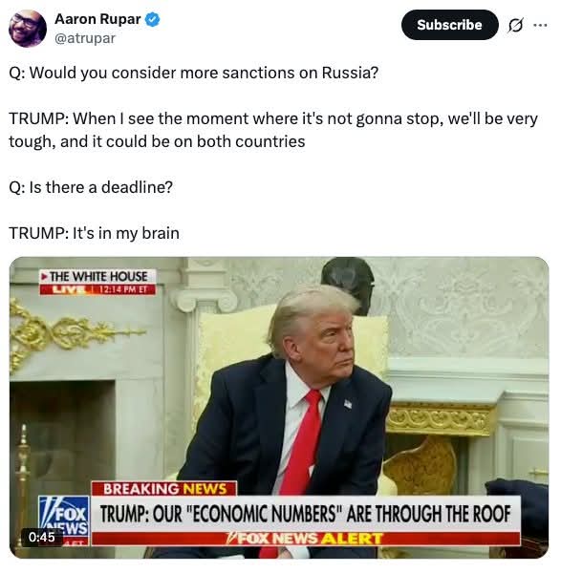Click the FOX NEWS ALERT red ticker
Image resolution: width=561 pixels, height=573 pixels.
tap(306, 539)
